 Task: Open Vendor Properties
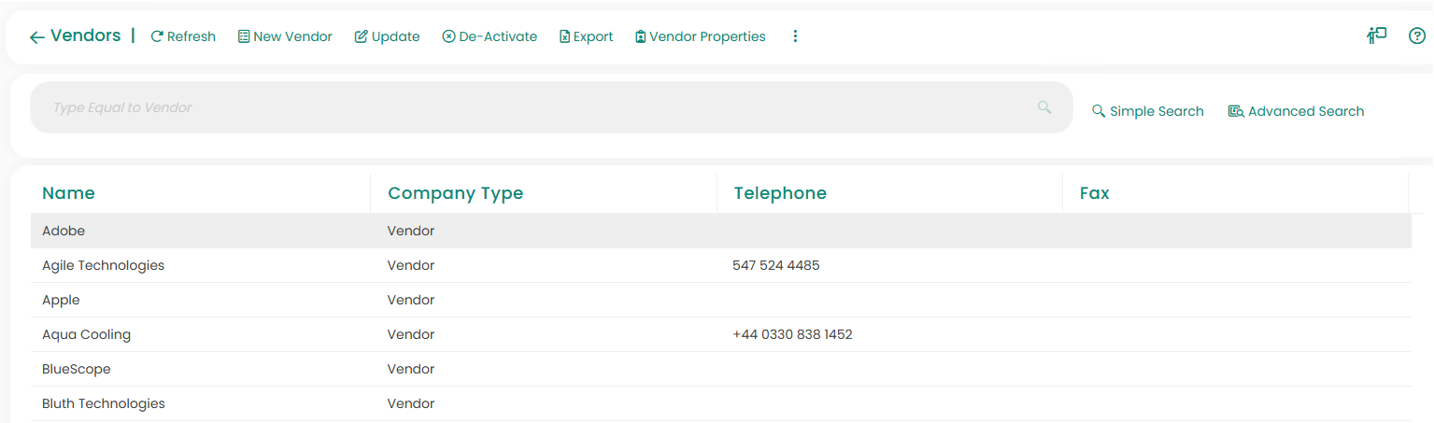click(x=700, y=36)
